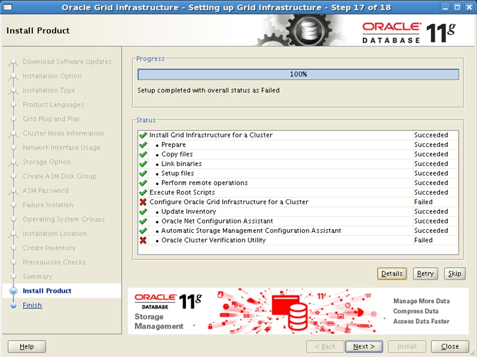This screenshot has width=477, height=357.
Task: Skip the failed configuration step
Action: tap(454, 273)
